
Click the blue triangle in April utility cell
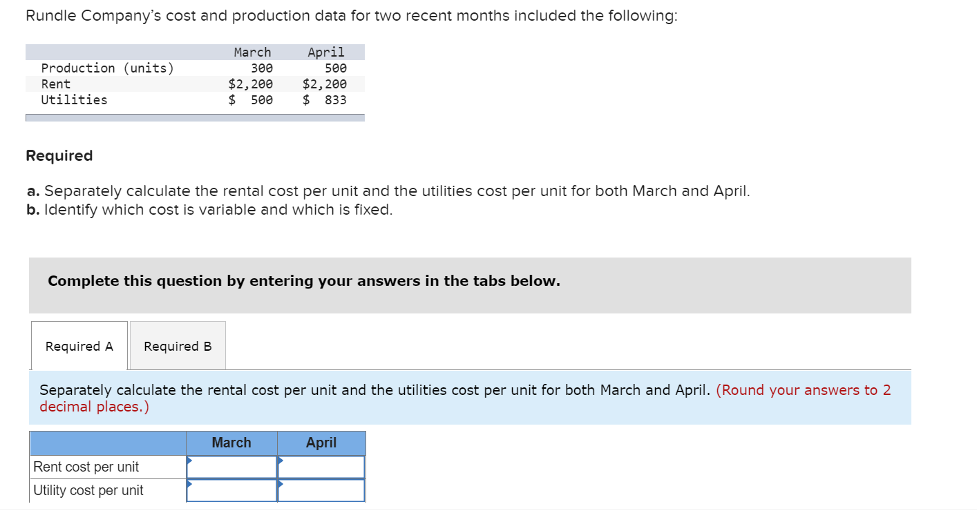pyautogui.click(x=279, y=483)
